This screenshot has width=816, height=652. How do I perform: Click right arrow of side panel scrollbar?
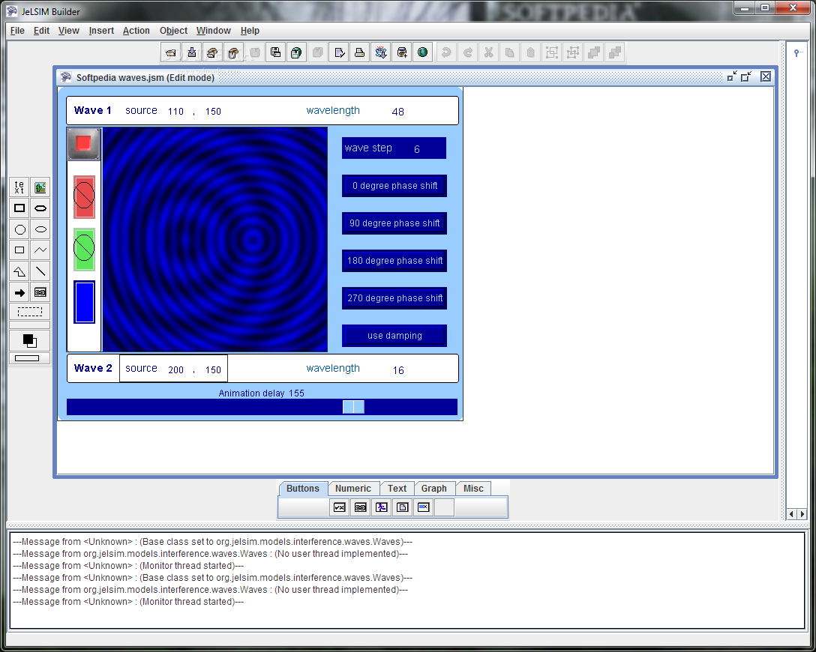pyautogui.click(x=802, y=514)
